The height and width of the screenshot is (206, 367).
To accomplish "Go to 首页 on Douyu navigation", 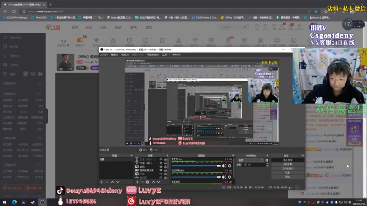I will [75, 27].
